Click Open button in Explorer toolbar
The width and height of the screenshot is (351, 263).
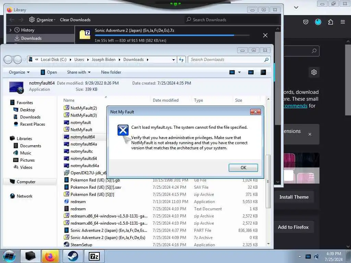(x=49, y=72)
